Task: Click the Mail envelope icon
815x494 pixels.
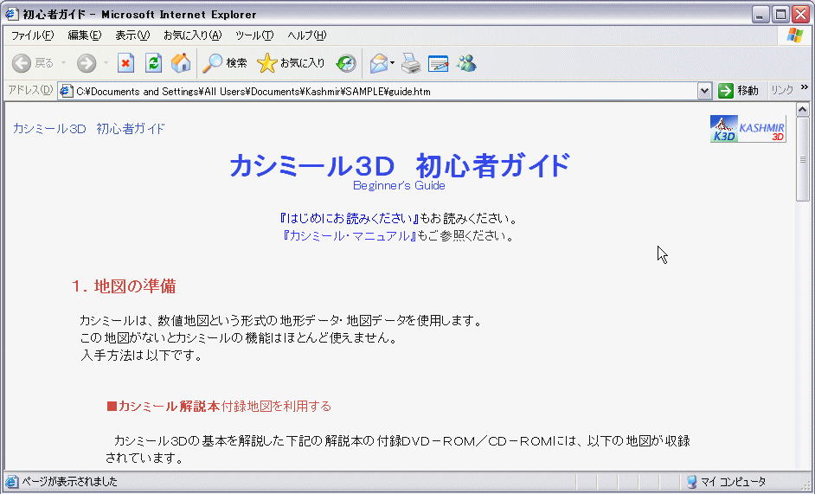Action: [x=378, y=63]
